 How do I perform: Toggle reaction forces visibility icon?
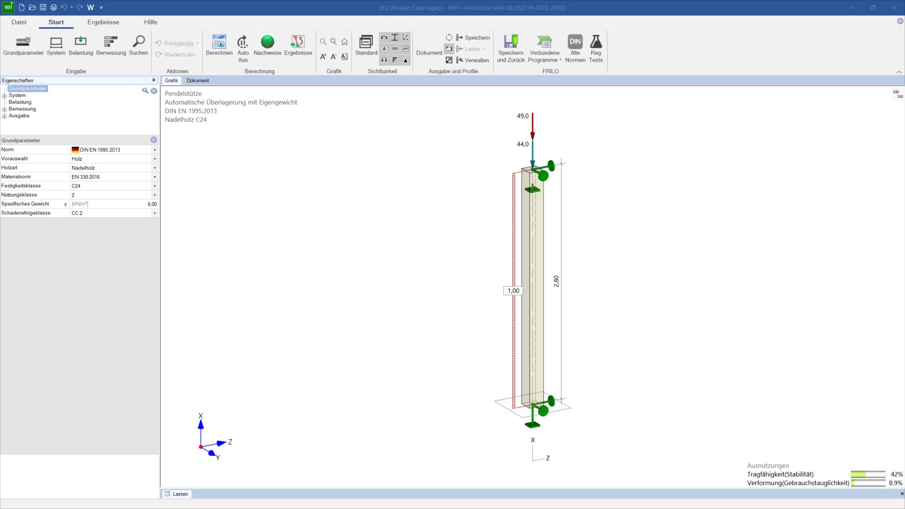384,60
